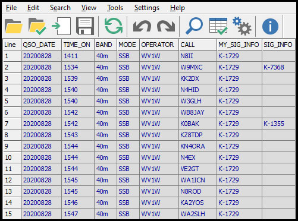Click the green refresh arrows icon
Image resolution: width=298 pixels, height=221 pixels.
pos(114,26)
